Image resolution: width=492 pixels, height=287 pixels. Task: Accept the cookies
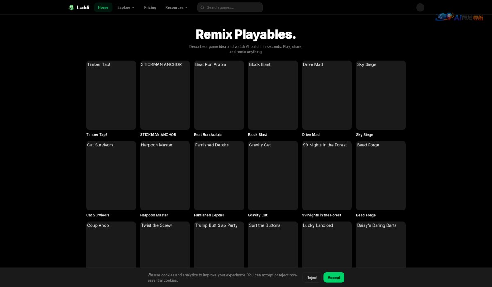tap(334, 278)
